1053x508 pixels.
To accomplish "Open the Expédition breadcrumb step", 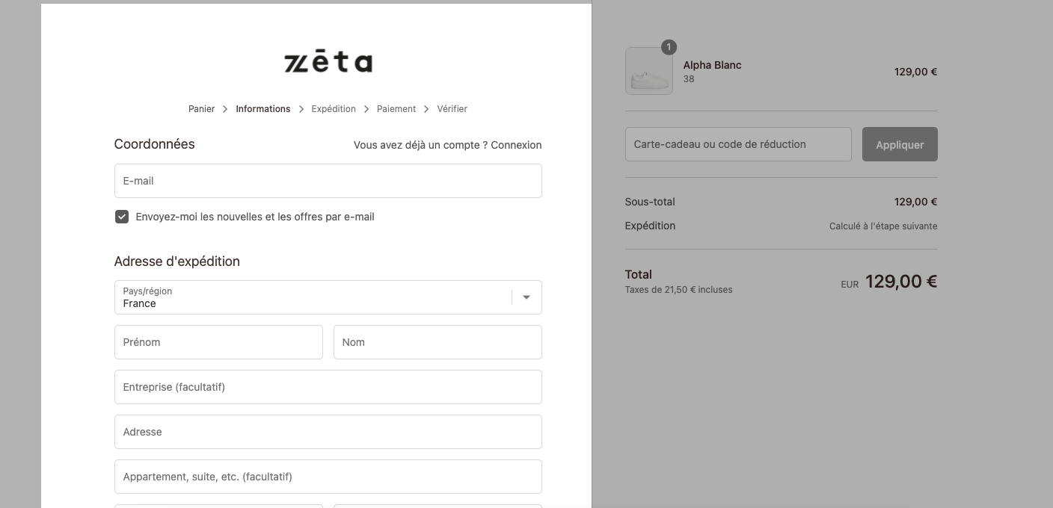I will coord(334,109).
